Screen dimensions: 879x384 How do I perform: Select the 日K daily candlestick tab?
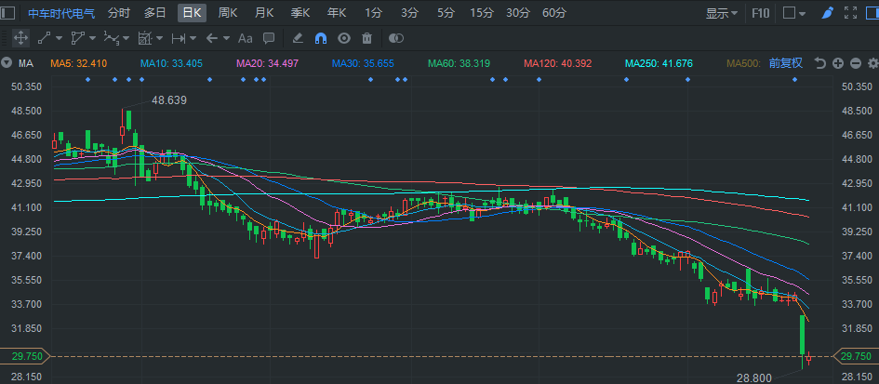193,13
